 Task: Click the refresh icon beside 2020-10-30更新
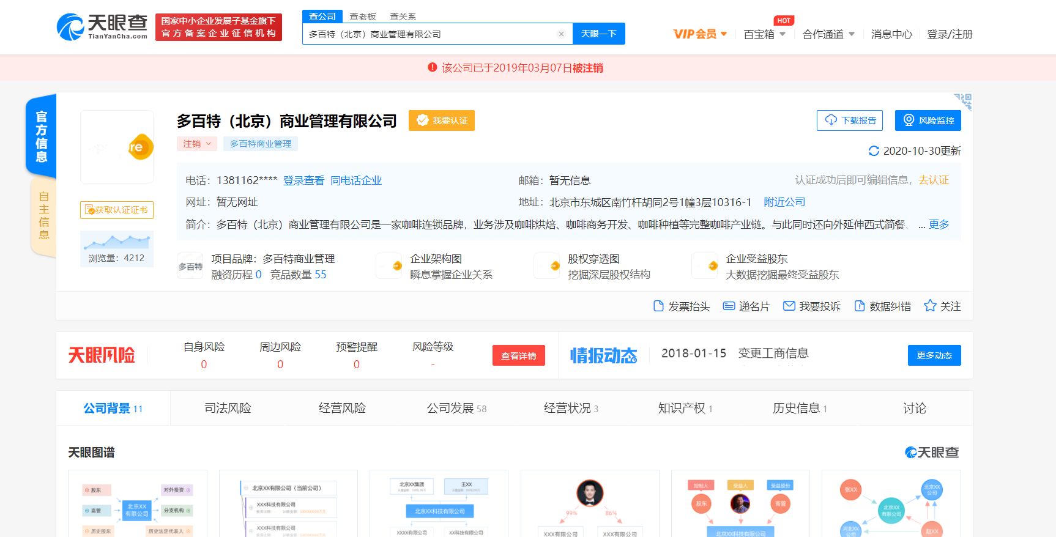point(874,151)
